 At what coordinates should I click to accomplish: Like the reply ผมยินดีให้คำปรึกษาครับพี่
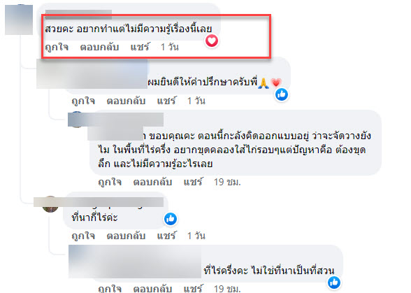click(83, 101)
